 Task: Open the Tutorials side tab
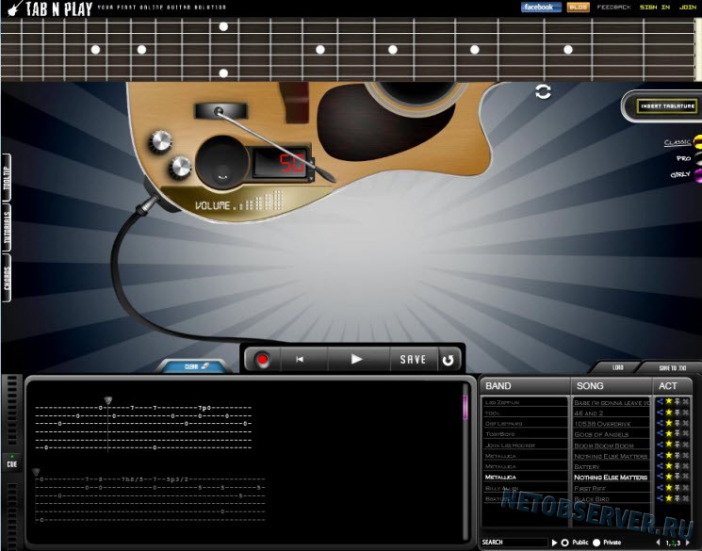(7, 228)
